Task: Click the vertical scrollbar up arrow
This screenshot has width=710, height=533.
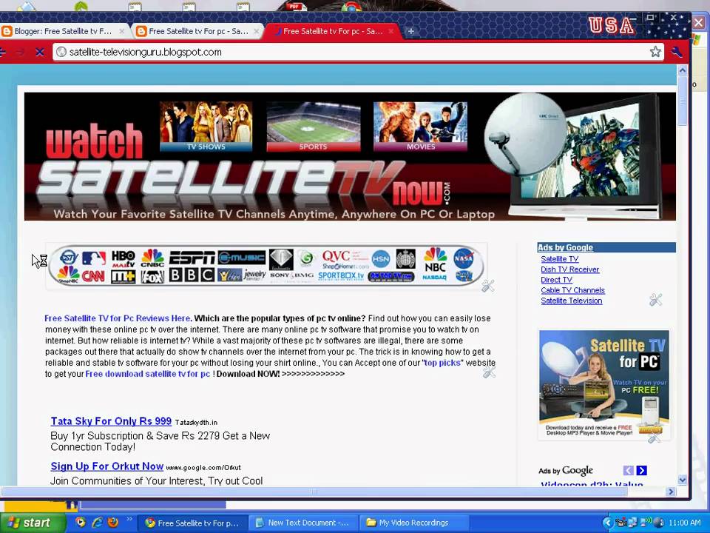Action: (683, 70)
